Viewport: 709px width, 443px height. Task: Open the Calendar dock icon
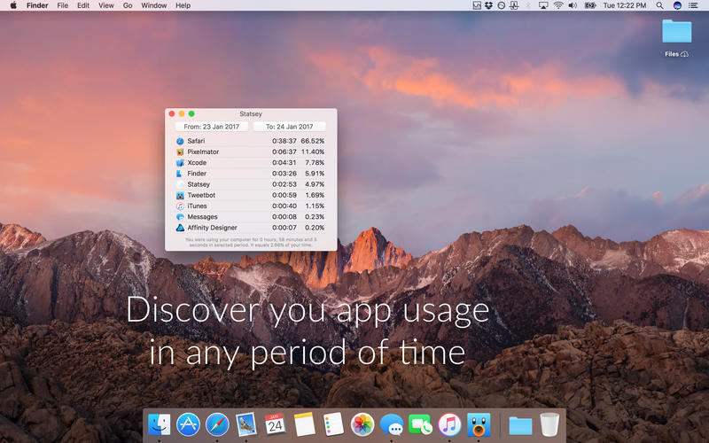(275, 424)
